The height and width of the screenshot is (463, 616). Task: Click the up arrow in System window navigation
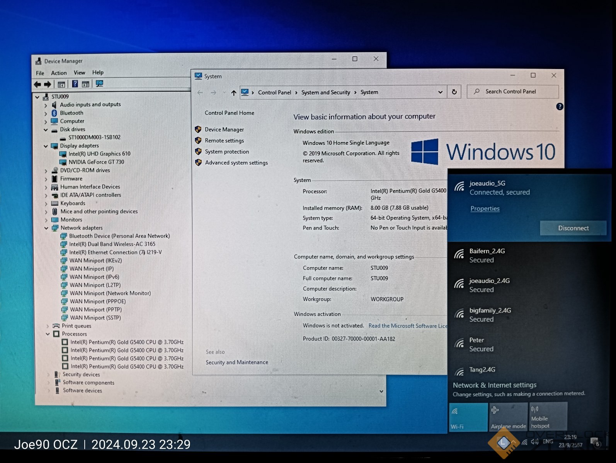click(234, 93)
